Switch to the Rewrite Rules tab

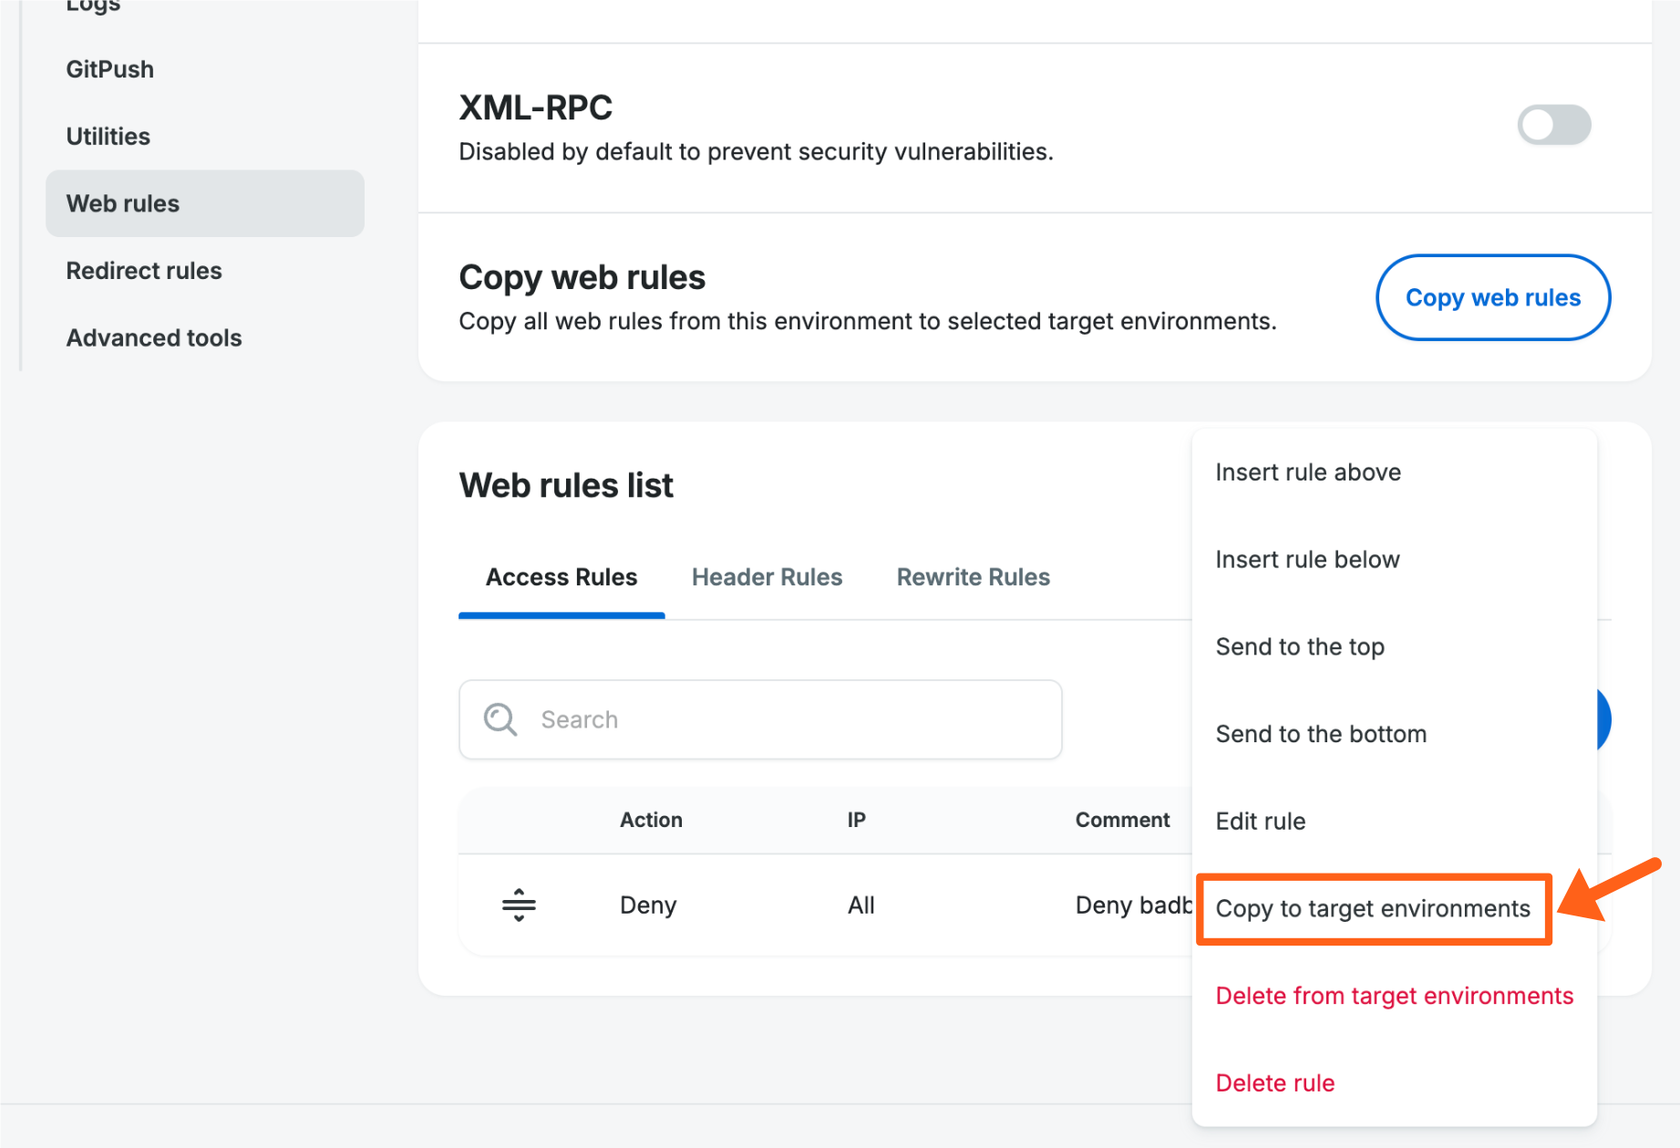point(973,576)
